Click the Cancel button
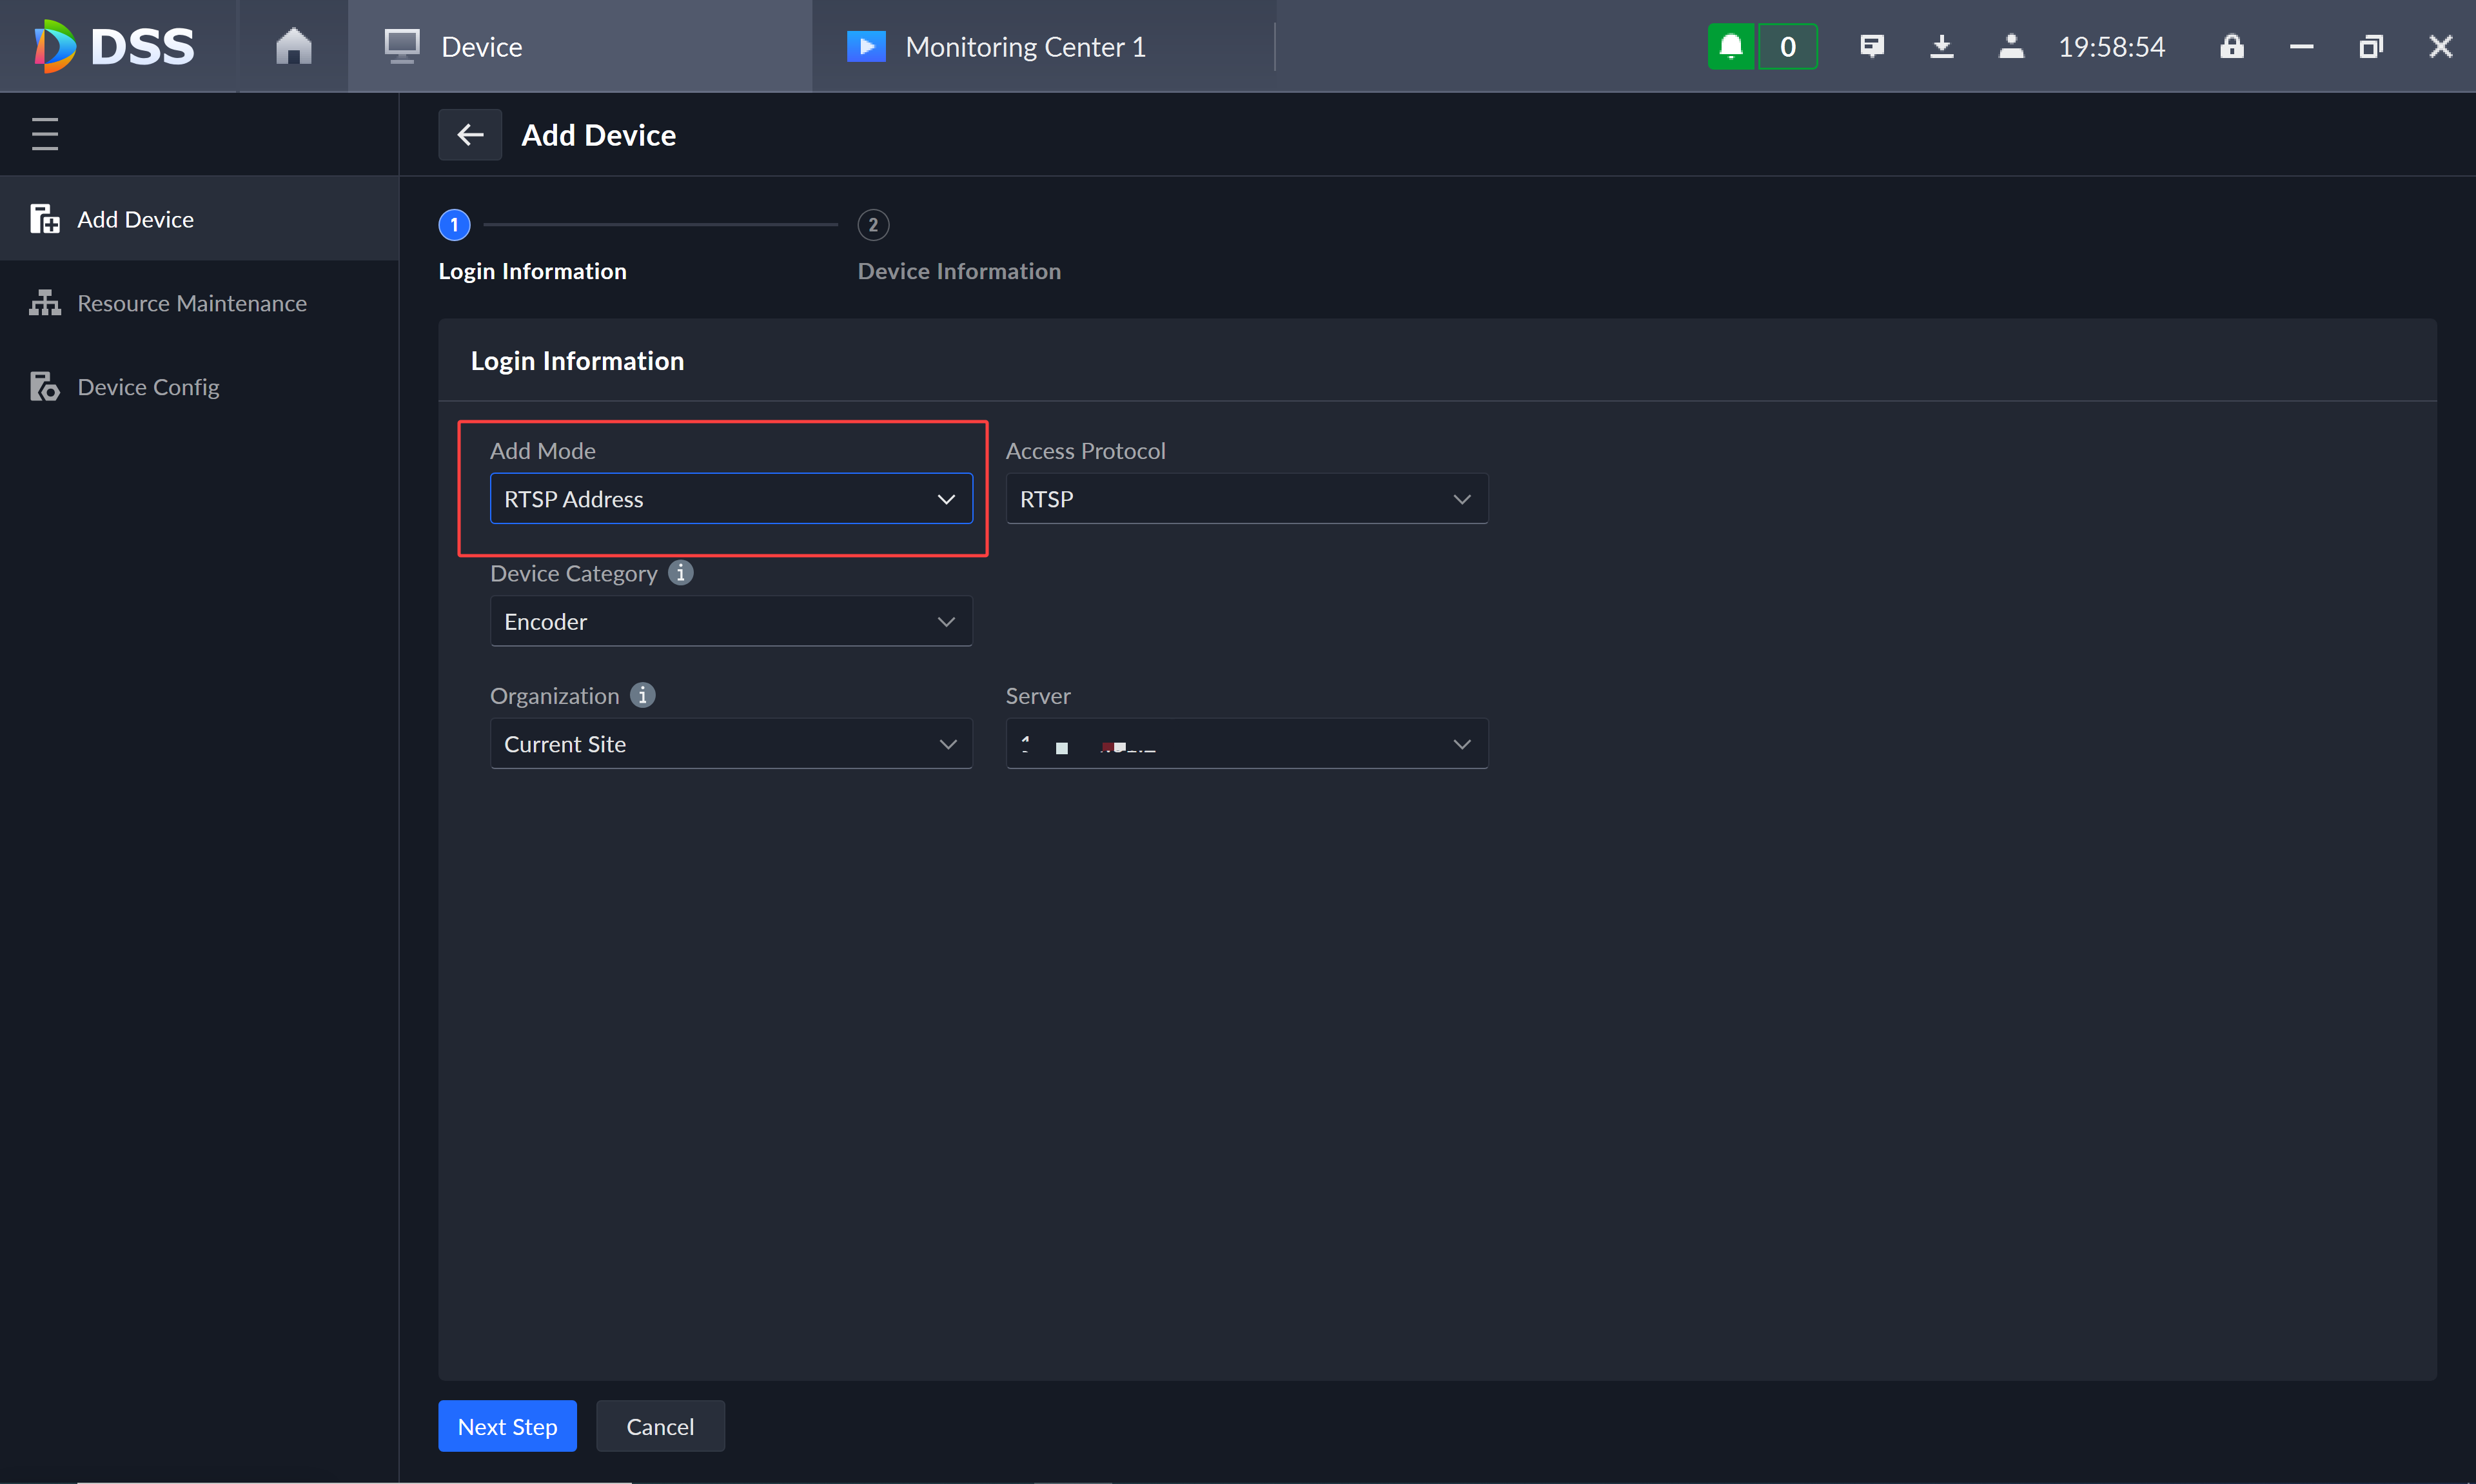This screenshot has height=1484, width=2476. 660,1426
